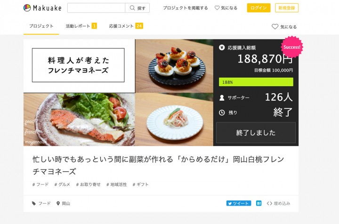Click the Makuake logo icon
339x224 pixels.
(27, 8)
